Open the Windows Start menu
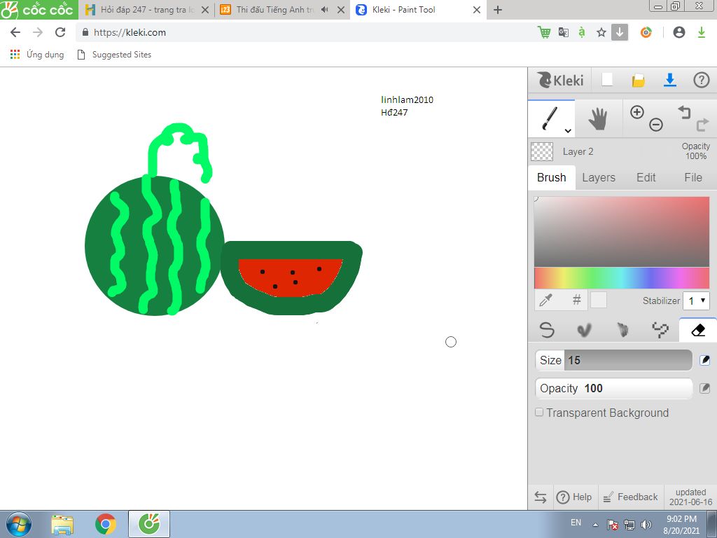The height and width of the screenshot is (538, 717). pyautogui.click(x=19, y=524)
